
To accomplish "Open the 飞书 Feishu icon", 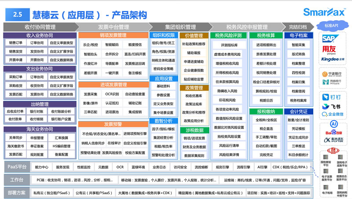I will point(333,106).
